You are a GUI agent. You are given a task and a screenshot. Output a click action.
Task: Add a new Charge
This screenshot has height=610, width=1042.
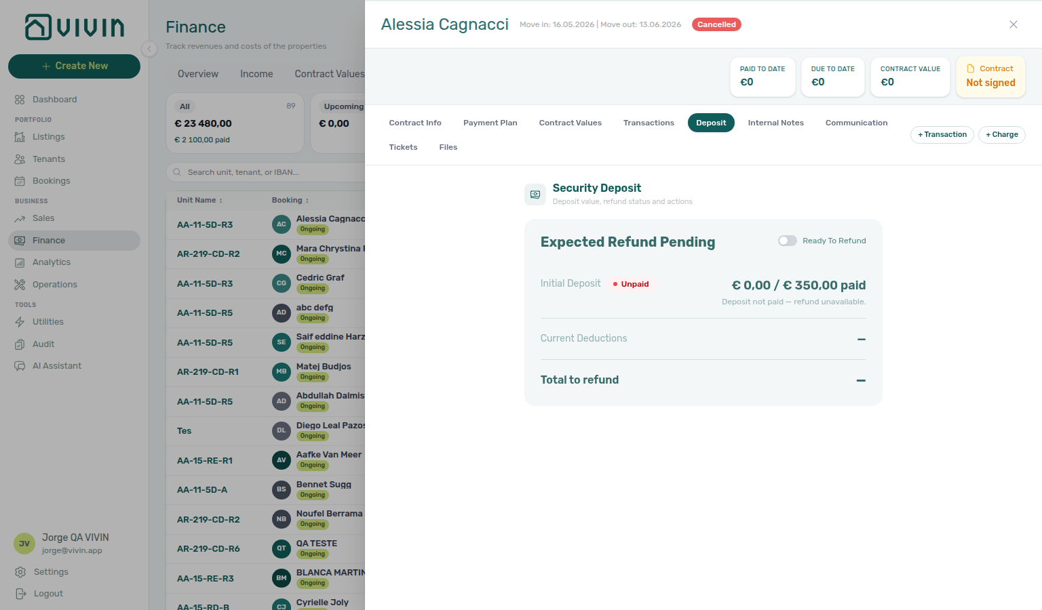click(x=1002, y=135)
